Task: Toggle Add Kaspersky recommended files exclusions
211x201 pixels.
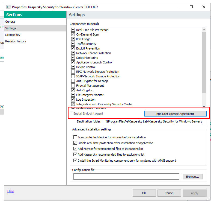Action: [x=75, y=154]
